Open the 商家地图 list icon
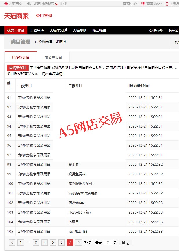 point(143,4)
